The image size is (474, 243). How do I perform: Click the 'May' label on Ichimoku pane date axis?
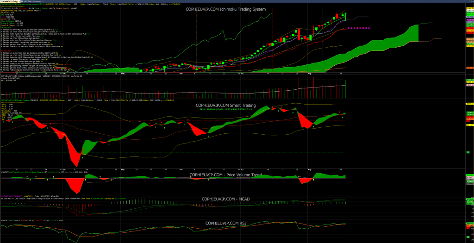coord(122,73)
